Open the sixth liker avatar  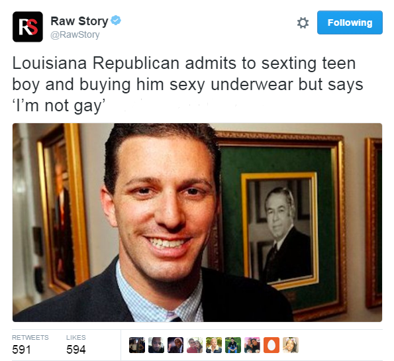click(233, 345)
